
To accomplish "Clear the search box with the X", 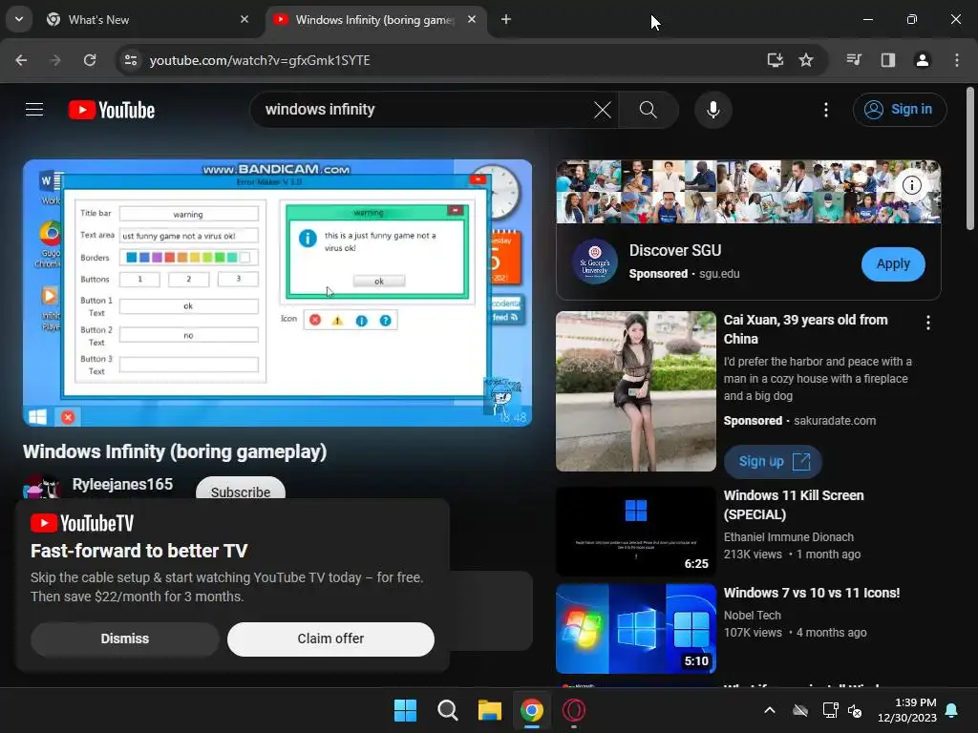I will [603, 110].
